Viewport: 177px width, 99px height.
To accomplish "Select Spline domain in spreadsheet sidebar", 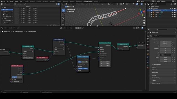I will [7, 23].
